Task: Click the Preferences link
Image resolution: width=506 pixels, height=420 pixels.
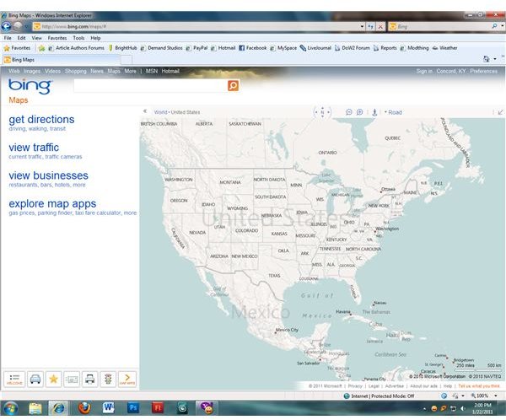Action: coord(483,71)
